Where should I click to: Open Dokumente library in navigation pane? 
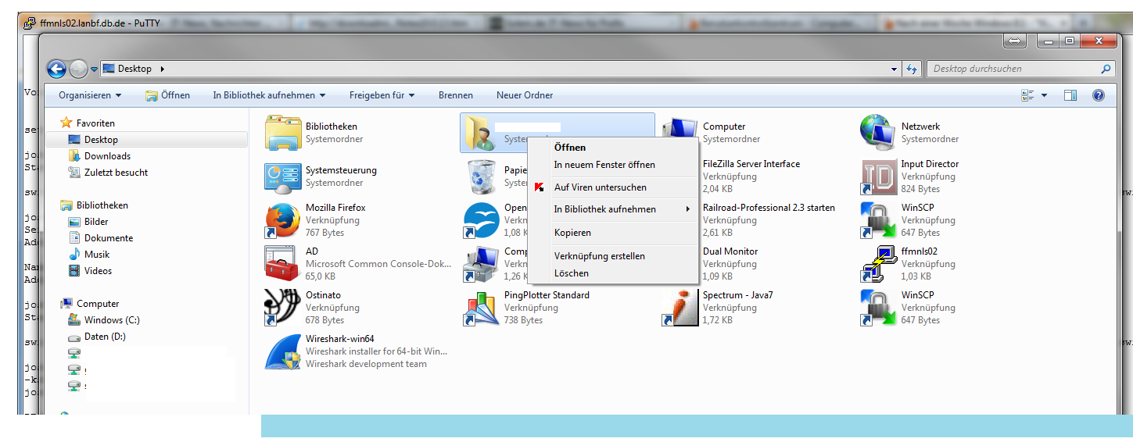[x=101, y=238]
